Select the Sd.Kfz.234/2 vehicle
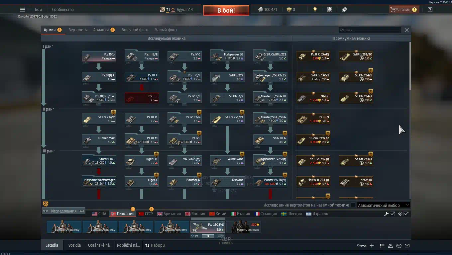The image size is (452, 255). click(x=99, y=119)
